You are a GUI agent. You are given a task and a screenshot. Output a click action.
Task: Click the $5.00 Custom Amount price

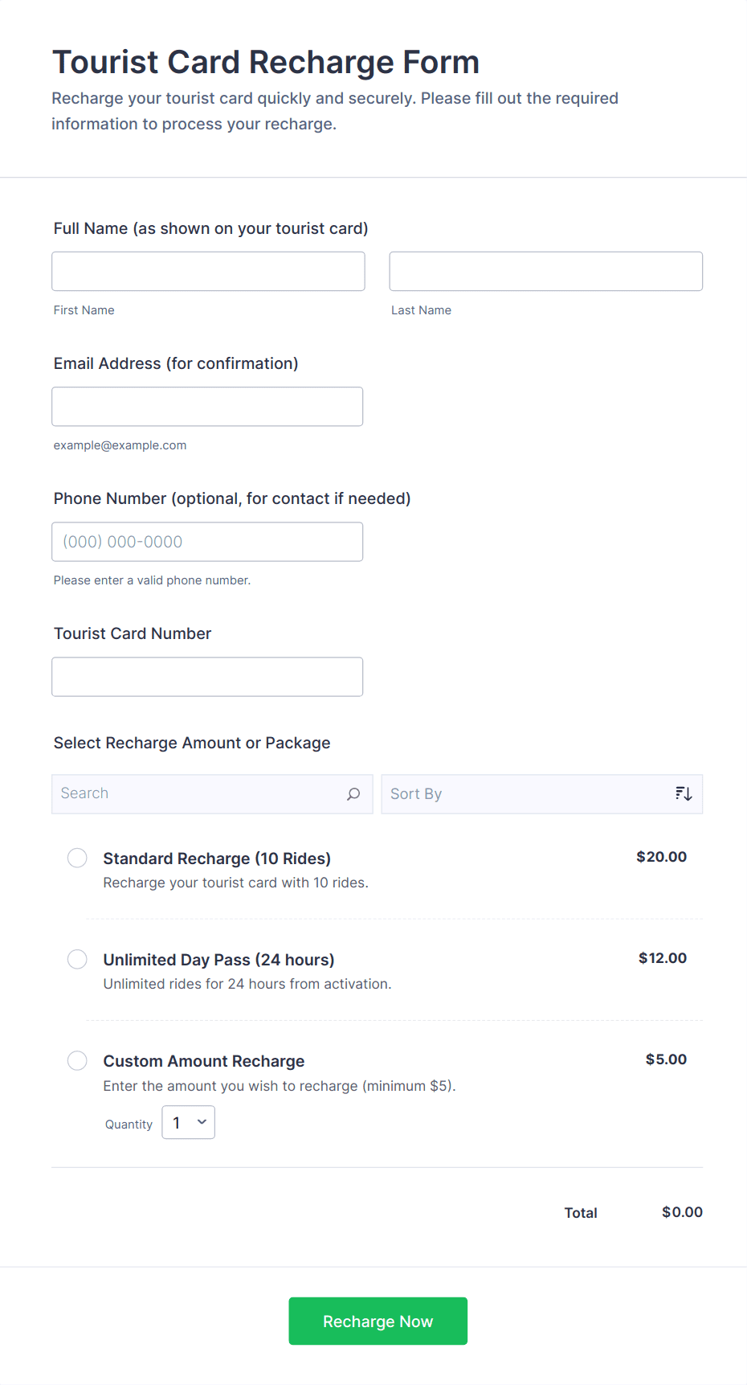(x=666, y=1059)
